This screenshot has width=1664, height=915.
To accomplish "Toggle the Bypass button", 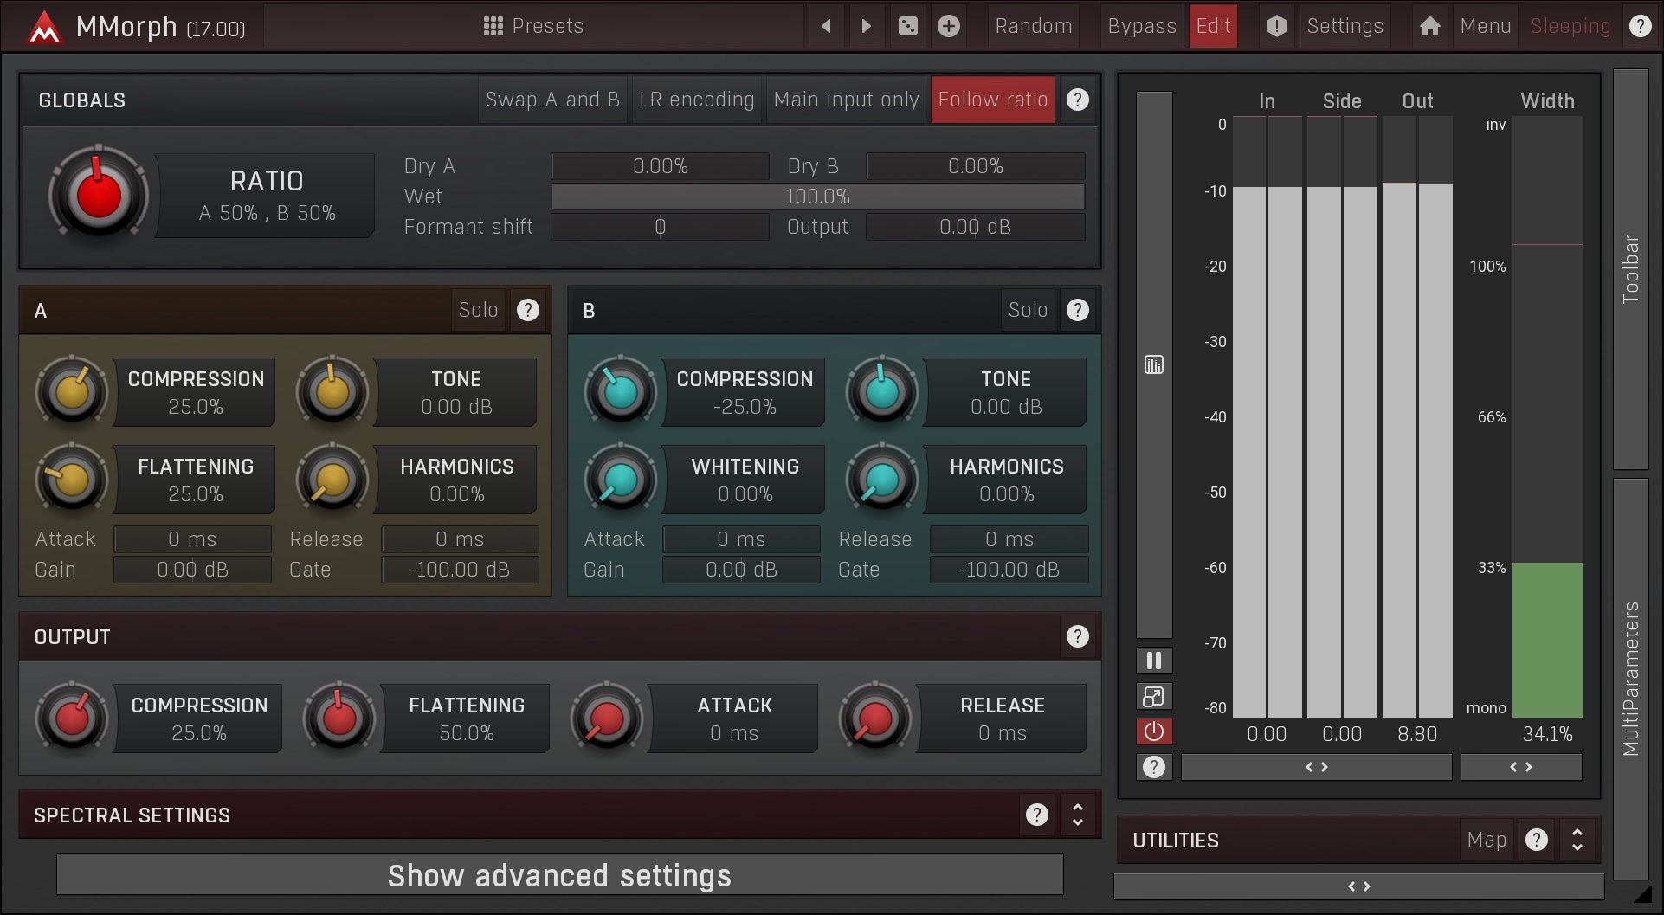I will pyautogui.click(x=1141, y=26).
